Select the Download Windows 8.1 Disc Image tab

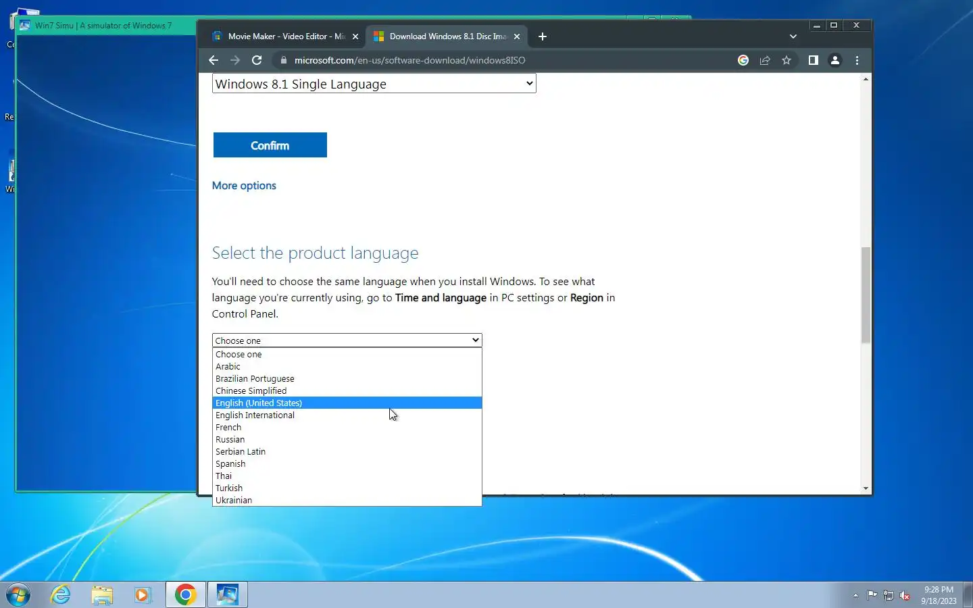[446, 36]
